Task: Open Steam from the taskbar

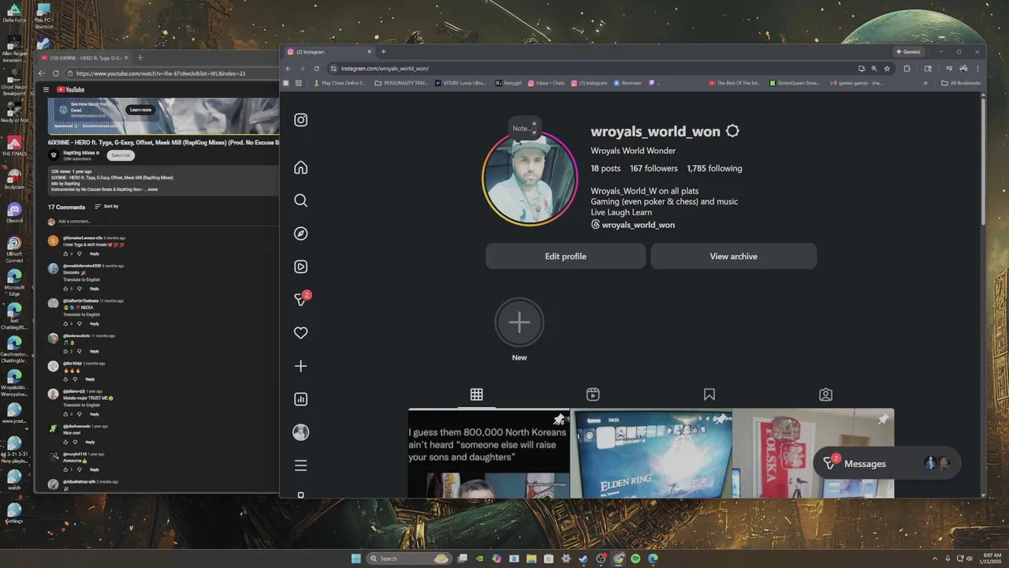Action: tap(583, 559)
